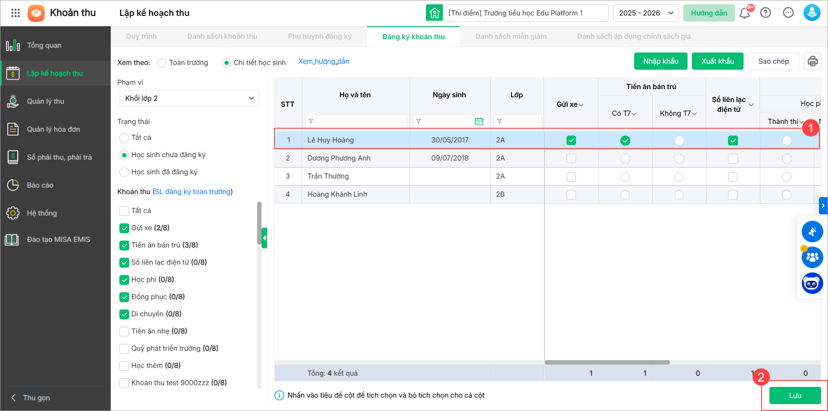Open the app launcher grid icon
828x411 pixels.
(16, 13)
